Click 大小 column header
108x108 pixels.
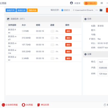[24, 25]
